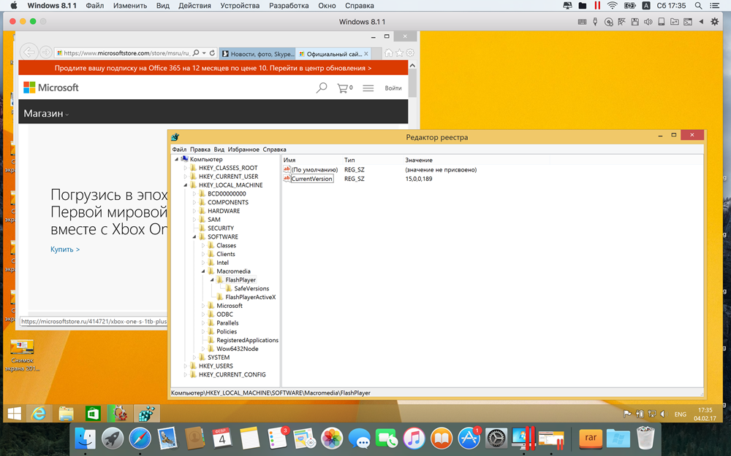Select the SafeVersions key in tree
Image resolution: width=731 pixels, height=456 pixels.
[x=251, y=289]
